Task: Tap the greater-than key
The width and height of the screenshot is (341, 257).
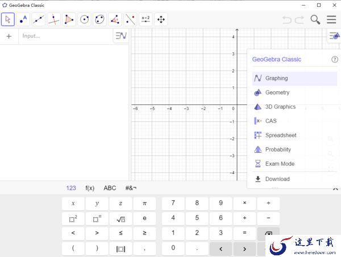Action: pos(97,233)
